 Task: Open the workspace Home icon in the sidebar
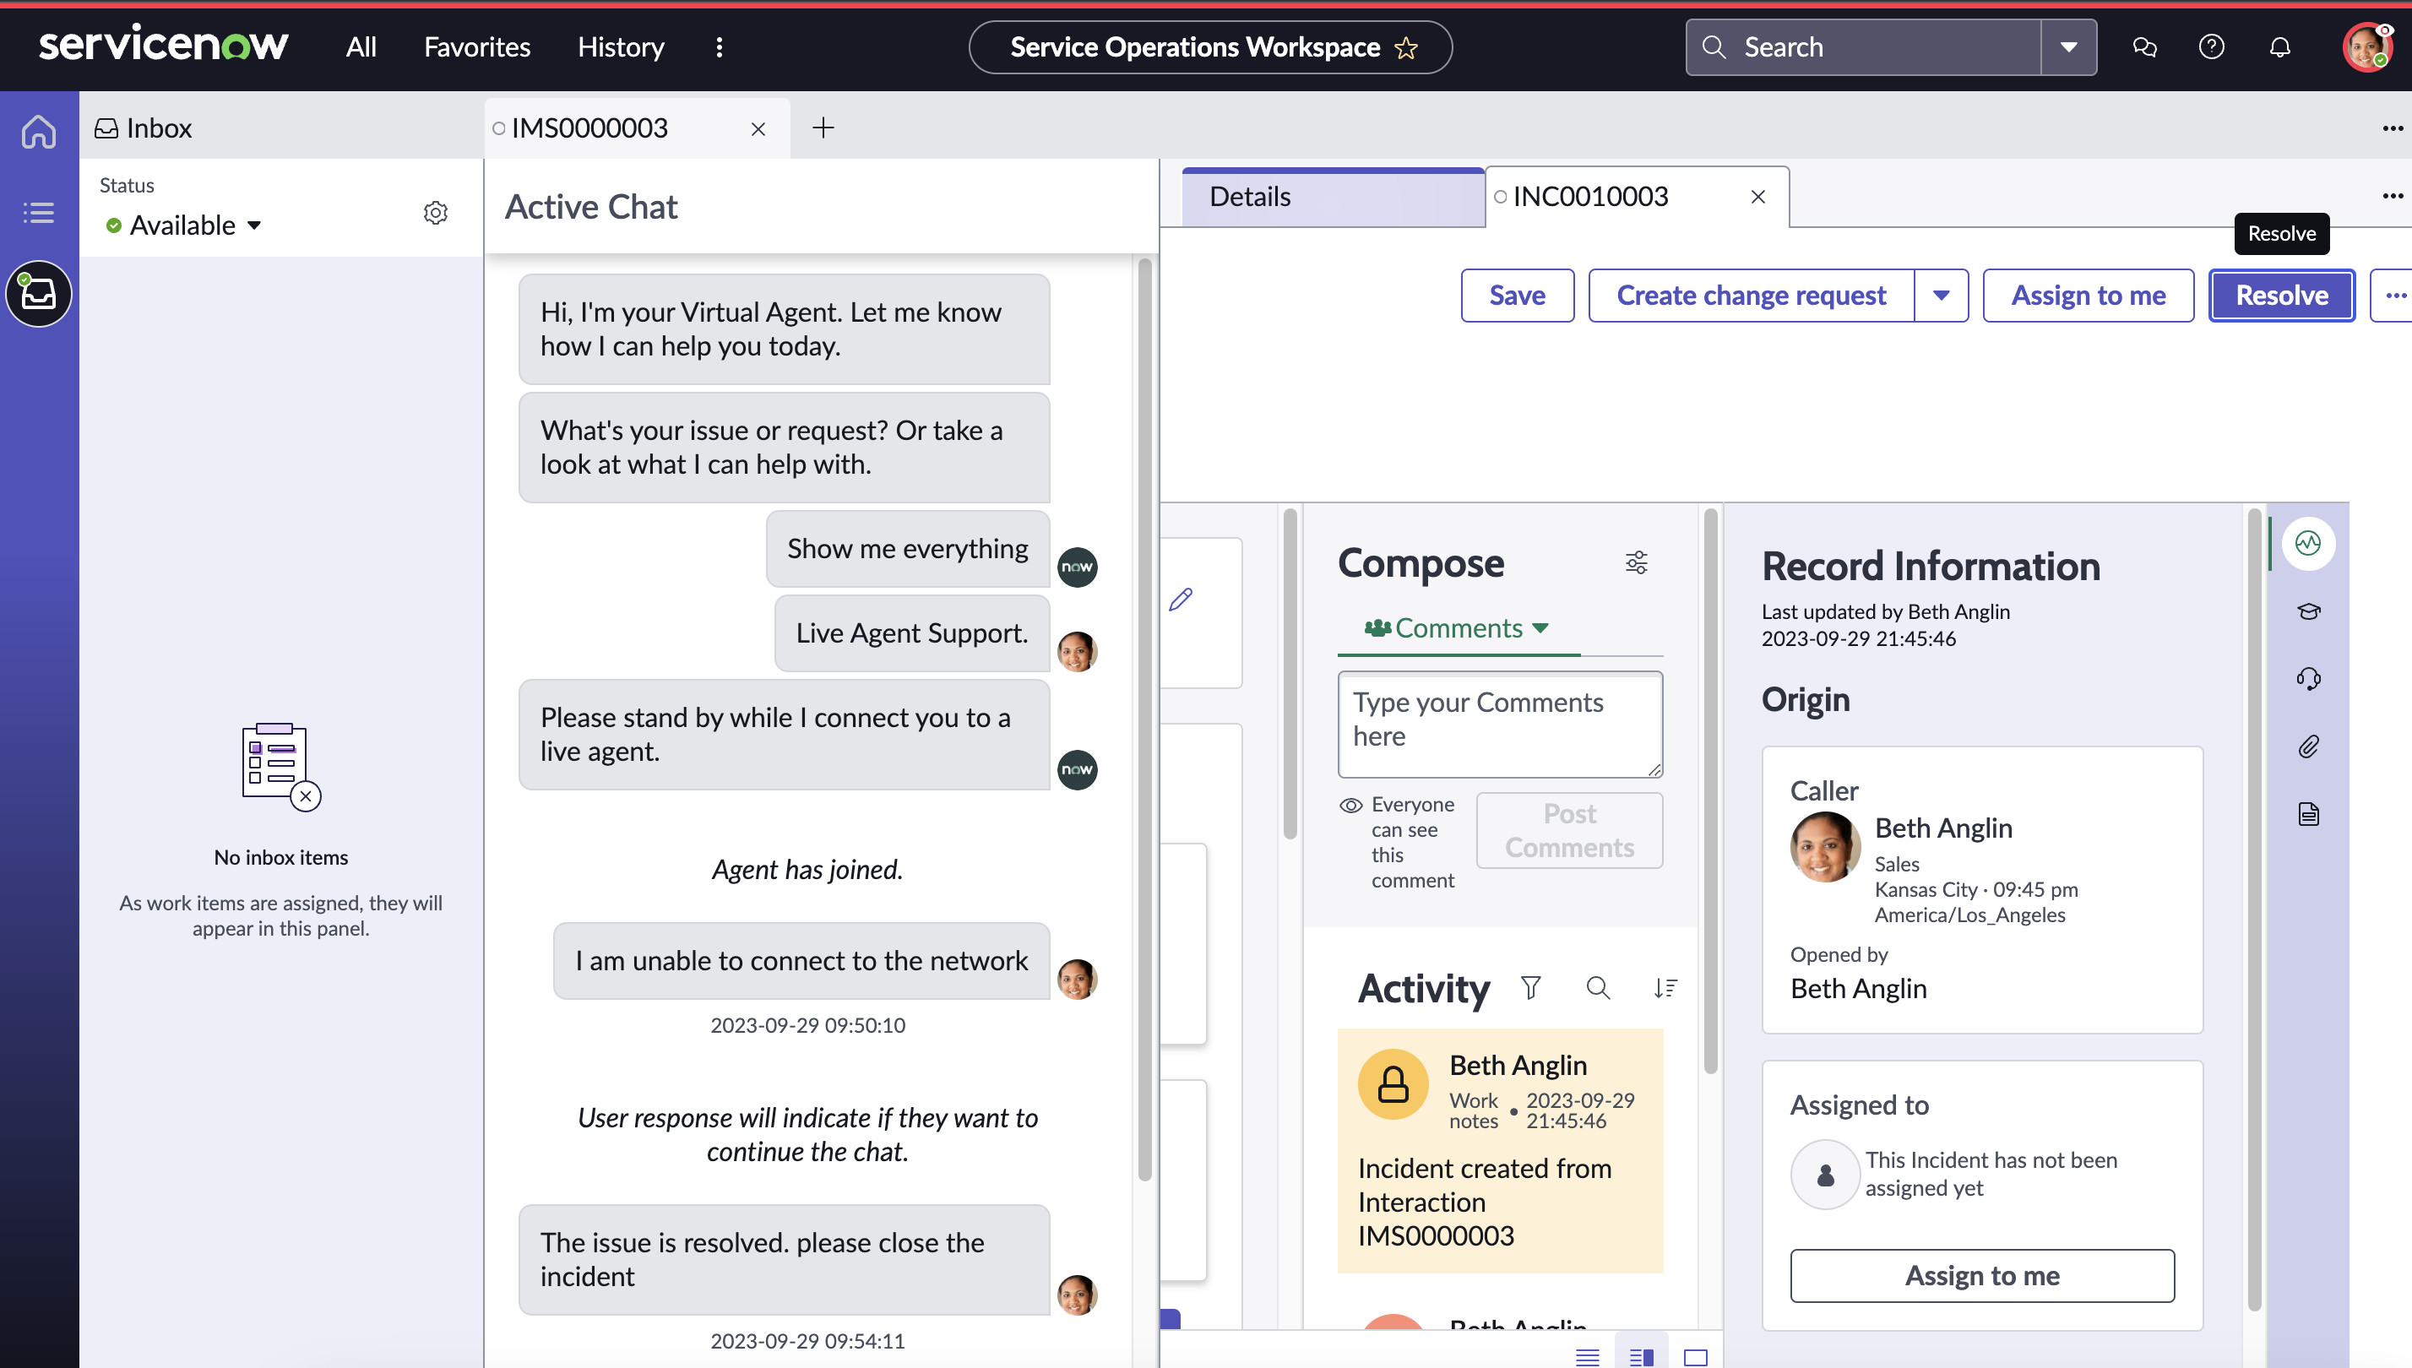coord(39,131)
